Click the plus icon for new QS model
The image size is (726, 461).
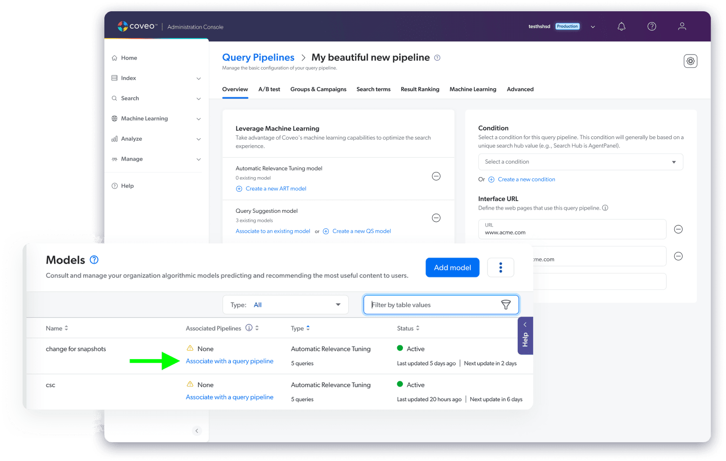(326, 231)
